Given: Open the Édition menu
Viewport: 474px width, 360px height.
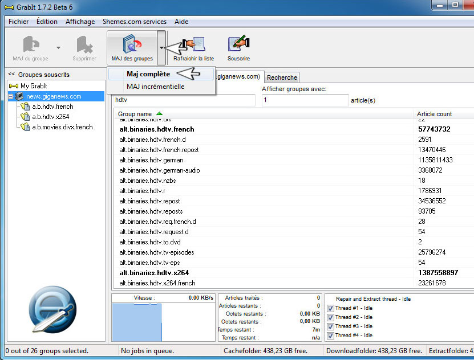Looking at the screenshot, I should pos(47,22).
